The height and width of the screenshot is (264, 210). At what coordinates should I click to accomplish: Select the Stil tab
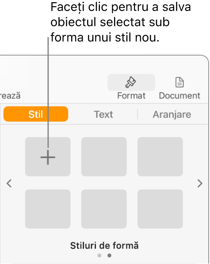[36, 114]
